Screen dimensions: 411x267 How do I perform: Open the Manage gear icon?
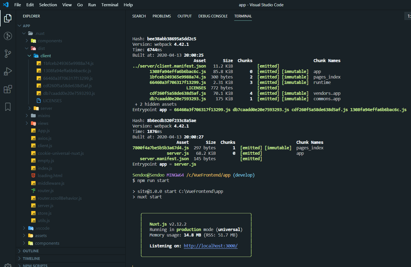pyautogui.click(x=8, y=265)
